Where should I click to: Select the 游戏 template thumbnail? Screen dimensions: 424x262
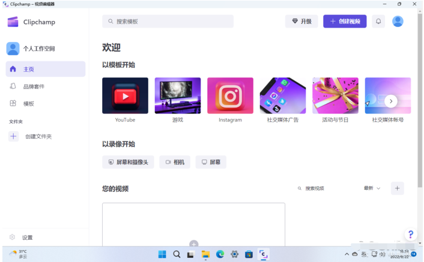[x=178, y=96]
